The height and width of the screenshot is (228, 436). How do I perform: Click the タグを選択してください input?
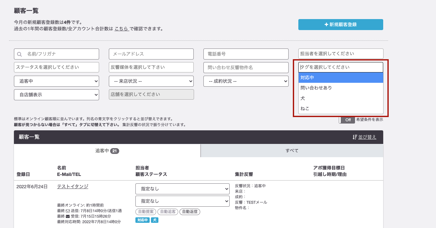341,67
